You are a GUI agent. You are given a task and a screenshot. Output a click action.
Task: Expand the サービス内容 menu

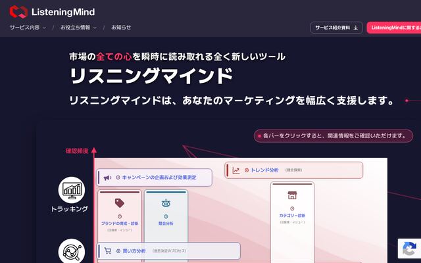[x=28, y=28]
